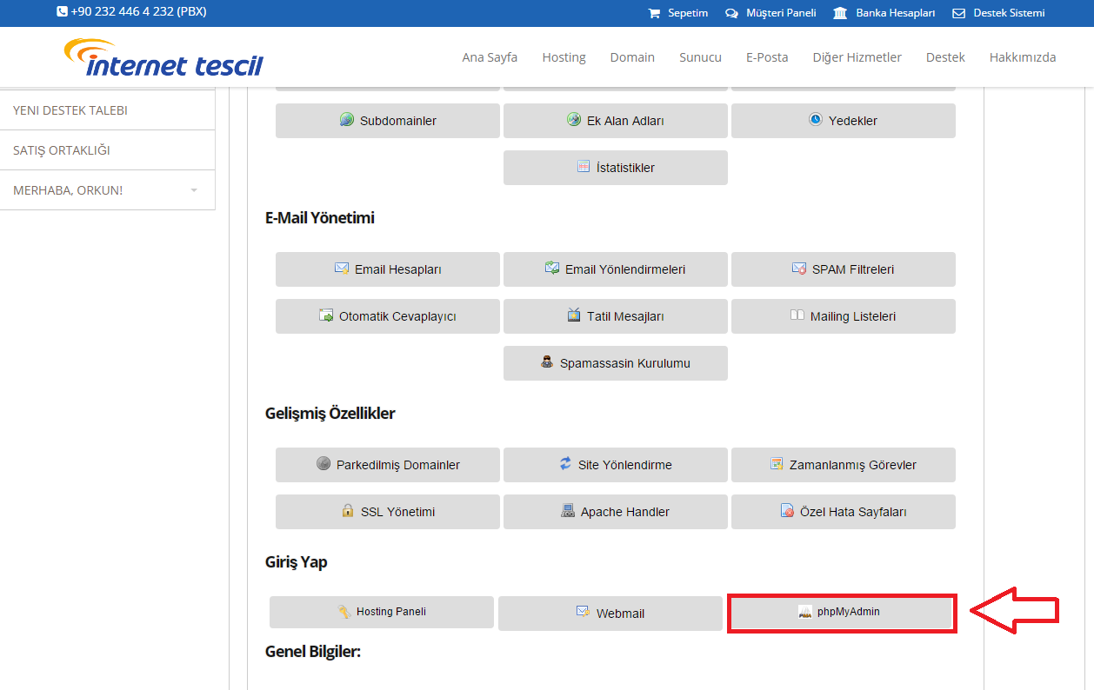Open SATIŞ ORTAKLIĞI sidebar item
Screen dimensions: 1094x690
point(108,150)
